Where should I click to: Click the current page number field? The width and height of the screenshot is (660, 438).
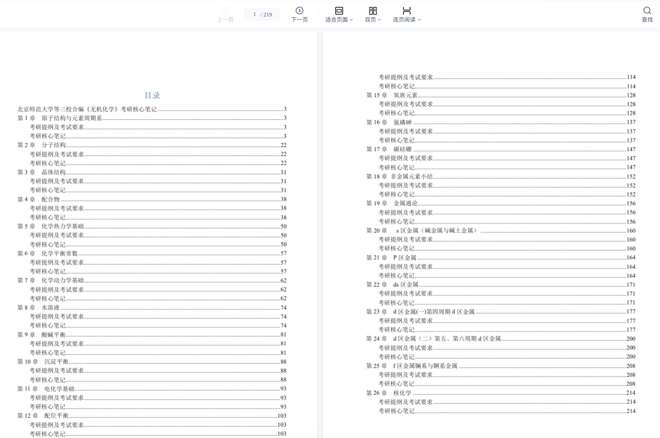[255, 15]
